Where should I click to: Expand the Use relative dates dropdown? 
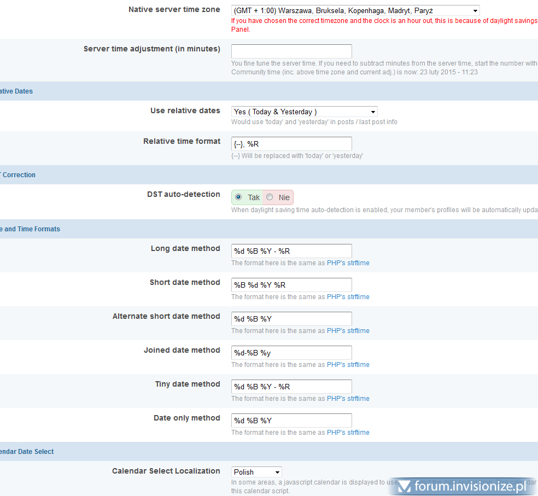[304, 112]
